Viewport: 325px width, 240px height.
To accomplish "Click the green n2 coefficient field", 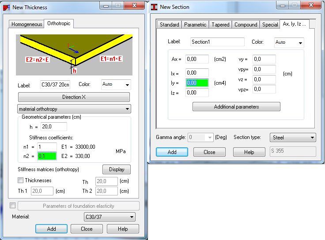I will [x=47, y=156].
